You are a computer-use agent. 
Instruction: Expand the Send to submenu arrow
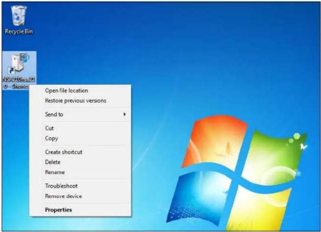pyautogui.click(x=124, y=114)
